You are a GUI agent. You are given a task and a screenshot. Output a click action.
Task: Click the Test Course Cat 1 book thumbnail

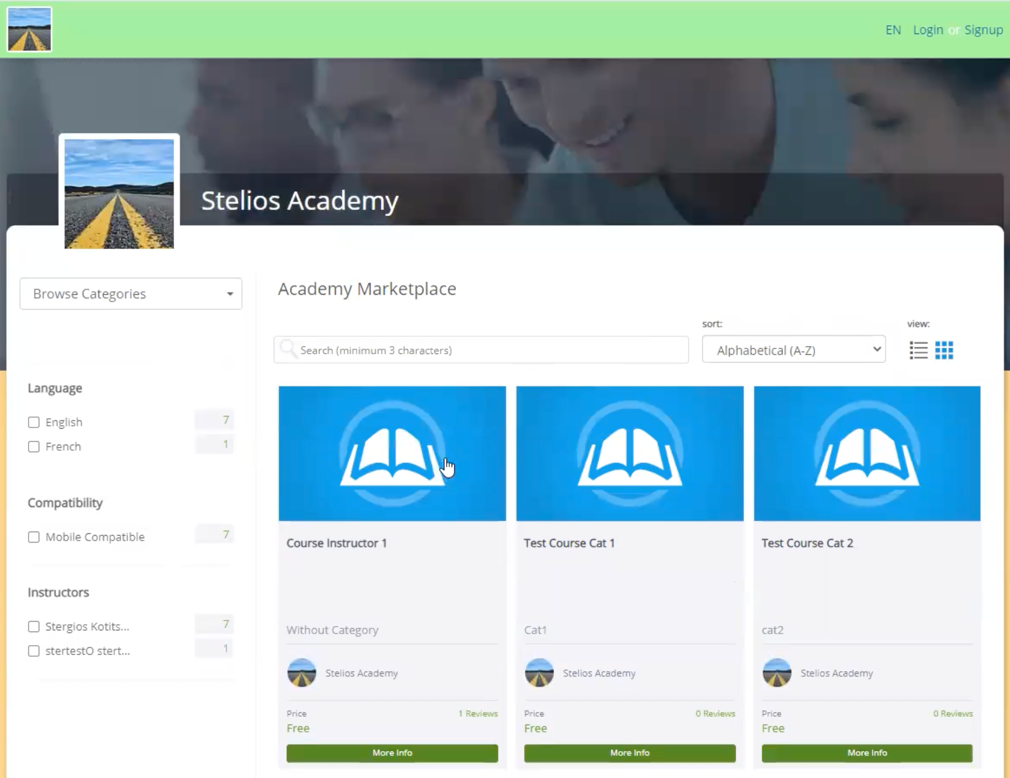629,453
